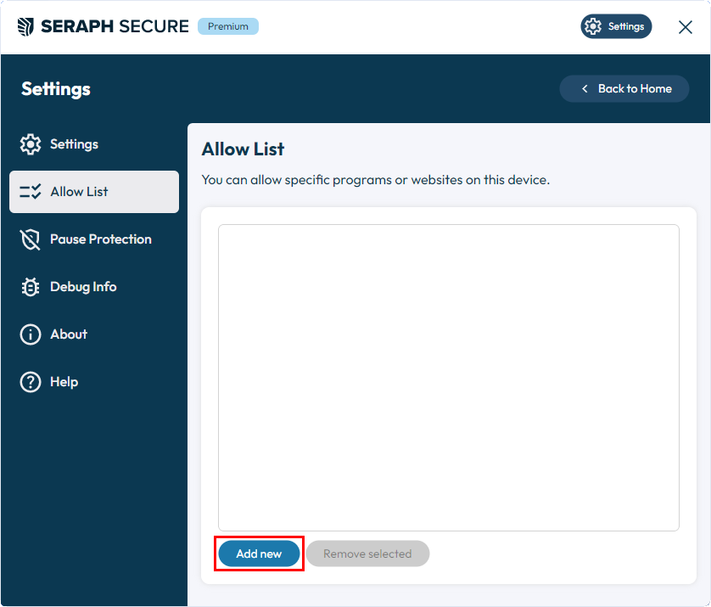The width and height of the screenshot is (711, 607).
Task: Click the 'You can allow specific programs' description
Action: pyautogui.click(x=376, y=180)
